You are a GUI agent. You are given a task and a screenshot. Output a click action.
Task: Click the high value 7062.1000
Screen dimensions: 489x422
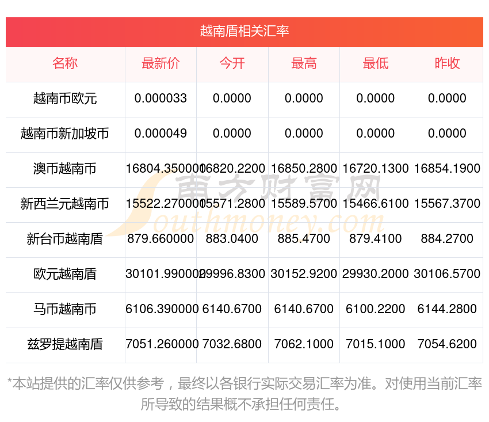click(304, 344)
